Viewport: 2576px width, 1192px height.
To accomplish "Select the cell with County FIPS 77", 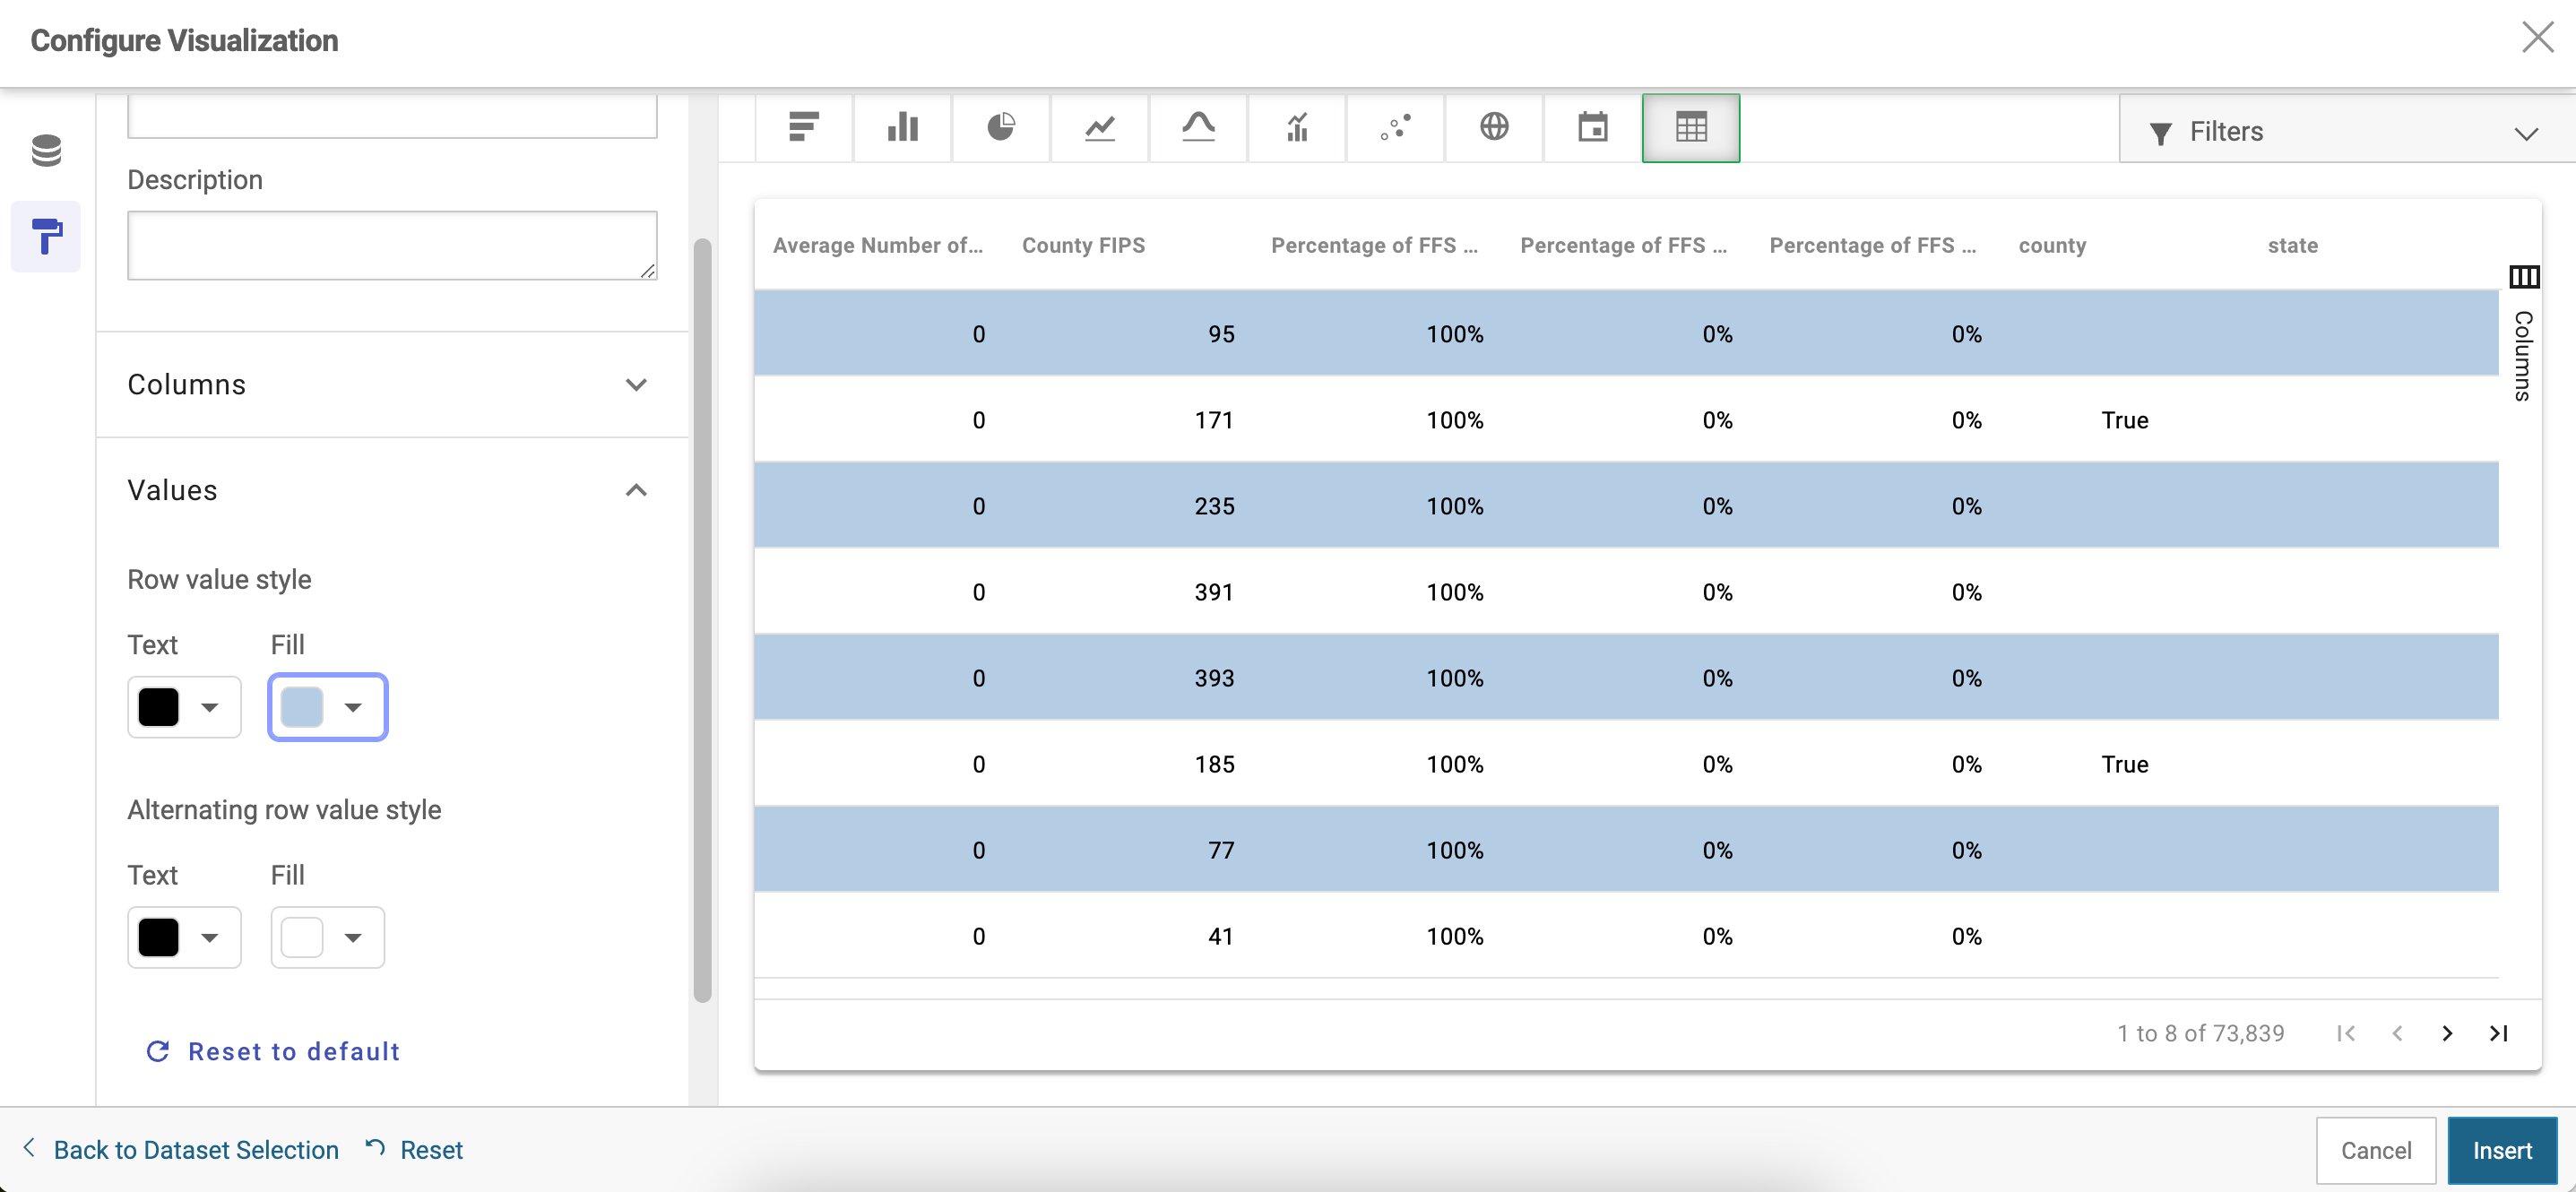I will 1128,850.
